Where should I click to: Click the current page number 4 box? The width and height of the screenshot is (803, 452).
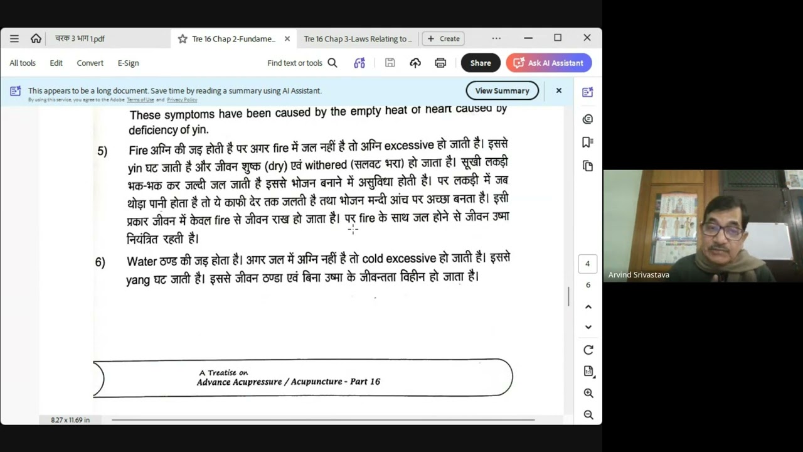tap(588, 264)
